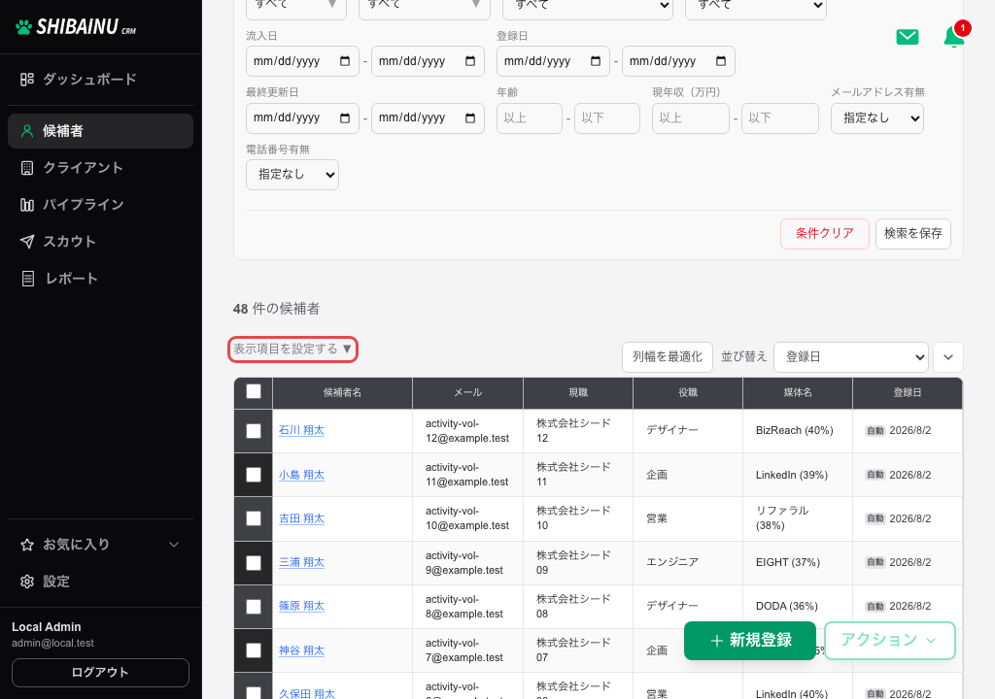This screenshot has width=995, height=699.
Task: Open the メールアドレス有無 dropdown
Action: (877, 118)
